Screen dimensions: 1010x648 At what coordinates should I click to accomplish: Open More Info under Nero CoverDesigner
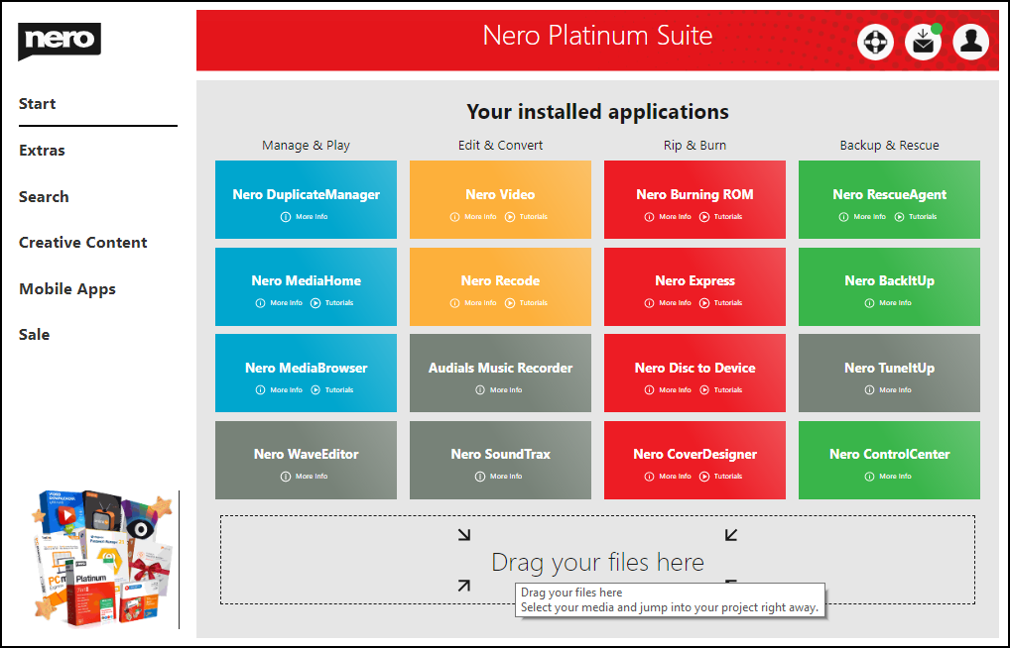[x=668, y=477]
